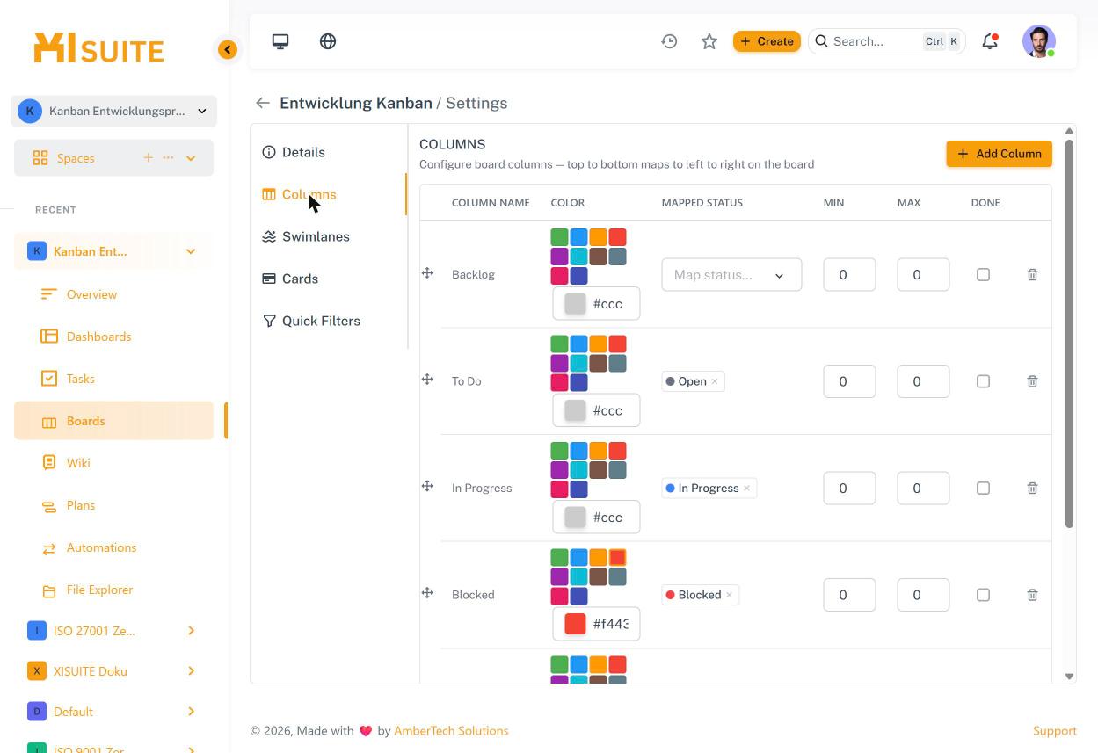Screen dimensions: 1098x753
Task: Remove the In Progress mapped status tag
Action: (746, 489)
